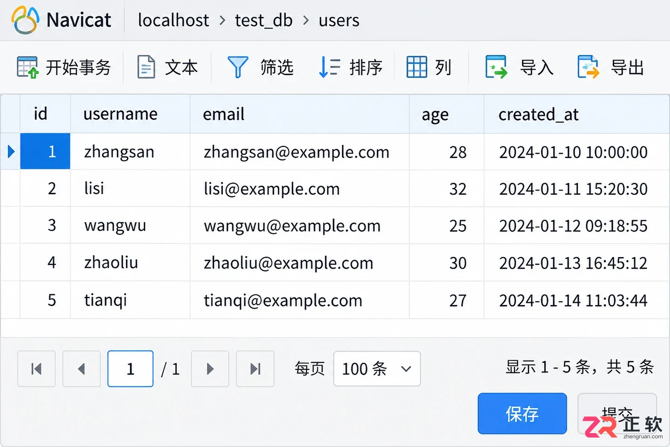
Task: Open the 每页 100 条 dropdown
Action: pyautogui.click(x=377, y=369)
